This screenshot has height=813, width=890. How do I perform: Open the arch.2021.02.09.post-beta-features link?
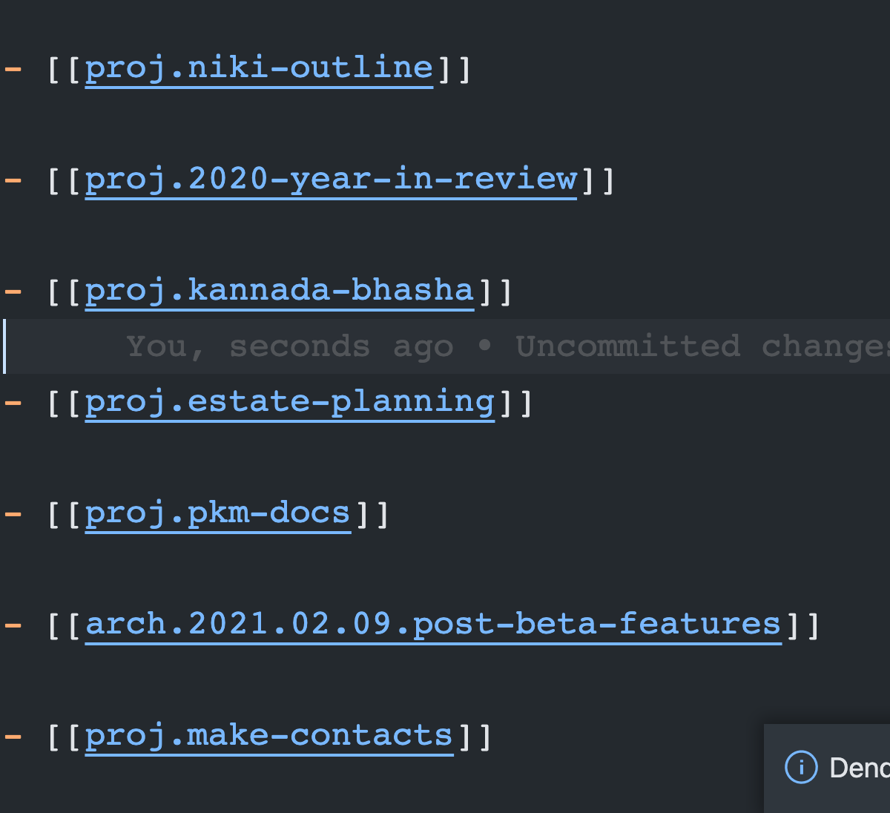434,623
